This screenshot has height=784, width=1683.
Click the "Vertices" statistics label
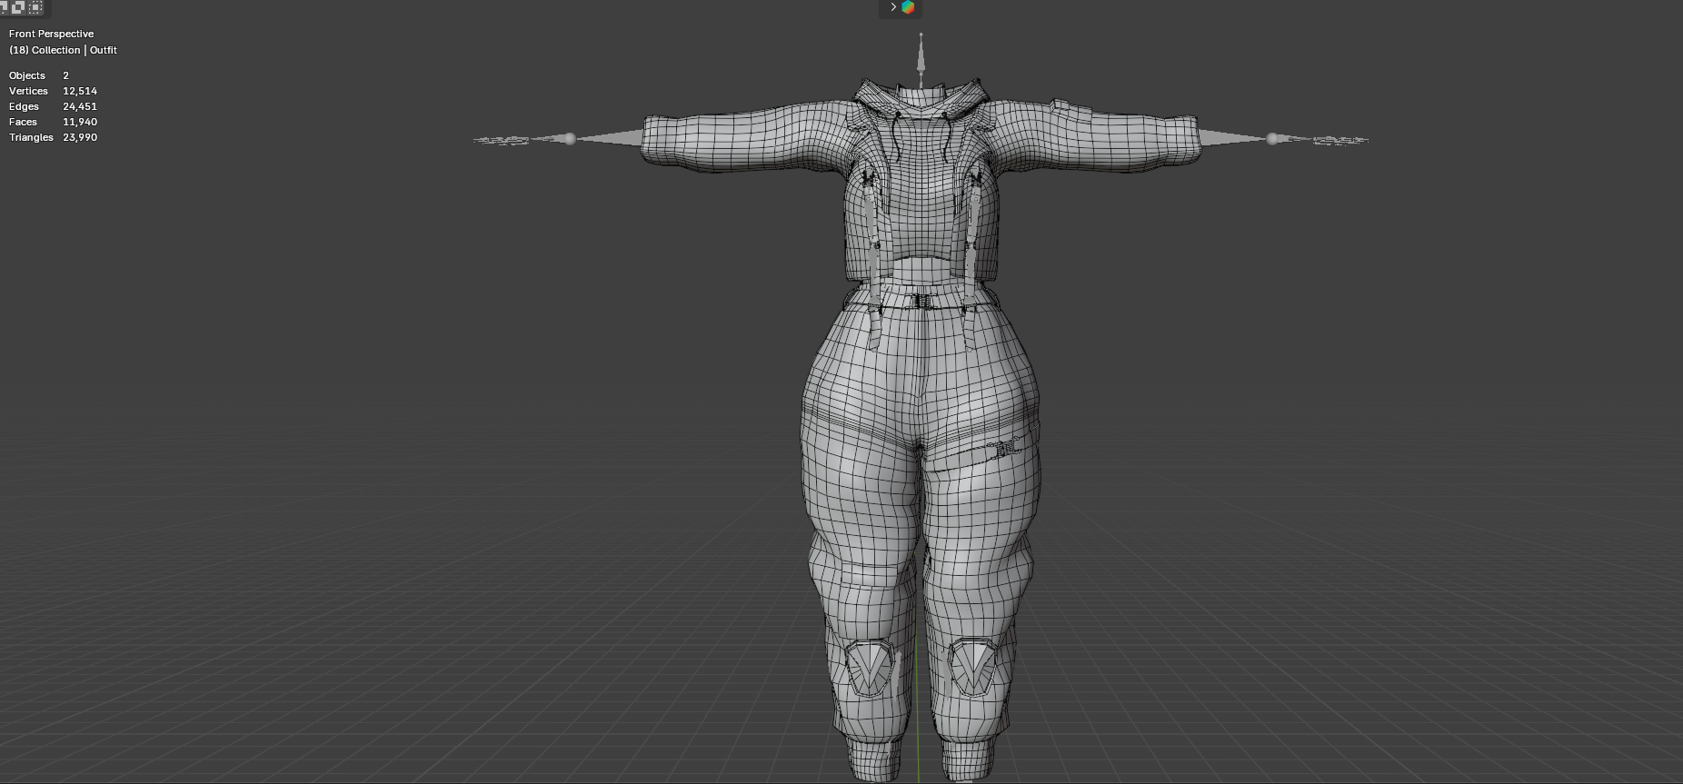(x=28, y=91)
